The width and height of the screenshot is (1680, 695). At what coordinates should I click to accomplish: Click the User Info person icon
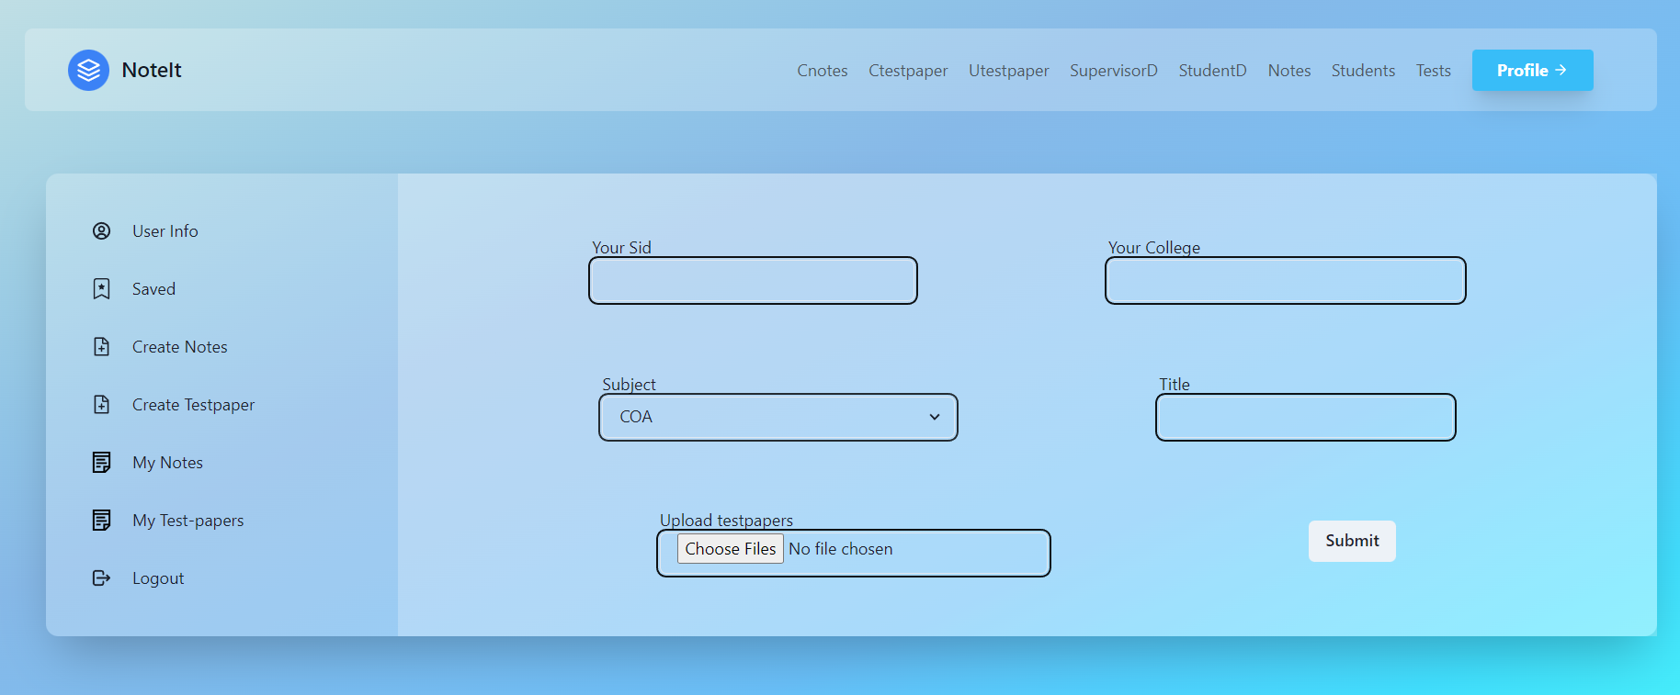102,231
